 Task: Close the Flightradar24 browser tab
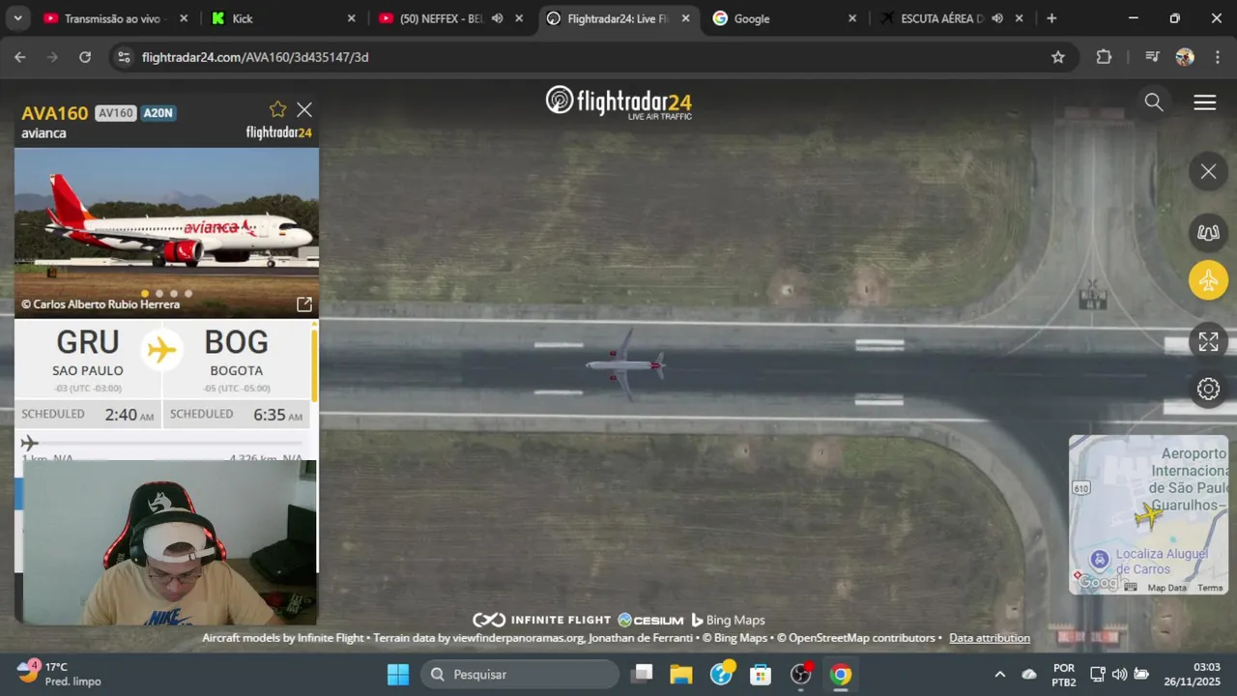pyautogui.click(x=685, y=18)
